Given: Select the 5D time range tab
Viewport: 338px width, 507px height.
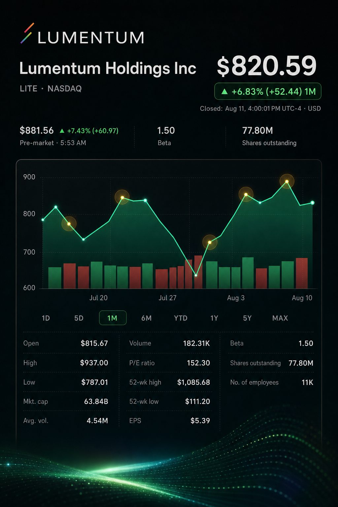Looking at the screenshot, I should tap(79, 318).
